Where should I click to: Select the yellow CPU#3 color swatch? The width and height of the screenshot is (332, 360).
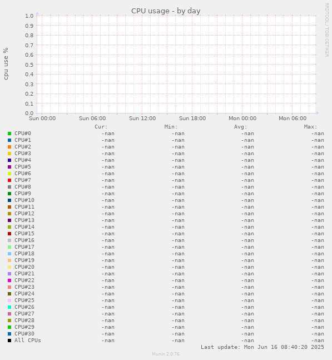pyautogui.click(x=9, y=154)
